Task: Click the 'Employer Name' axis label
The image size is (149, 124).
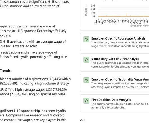Action: (140, 26)
